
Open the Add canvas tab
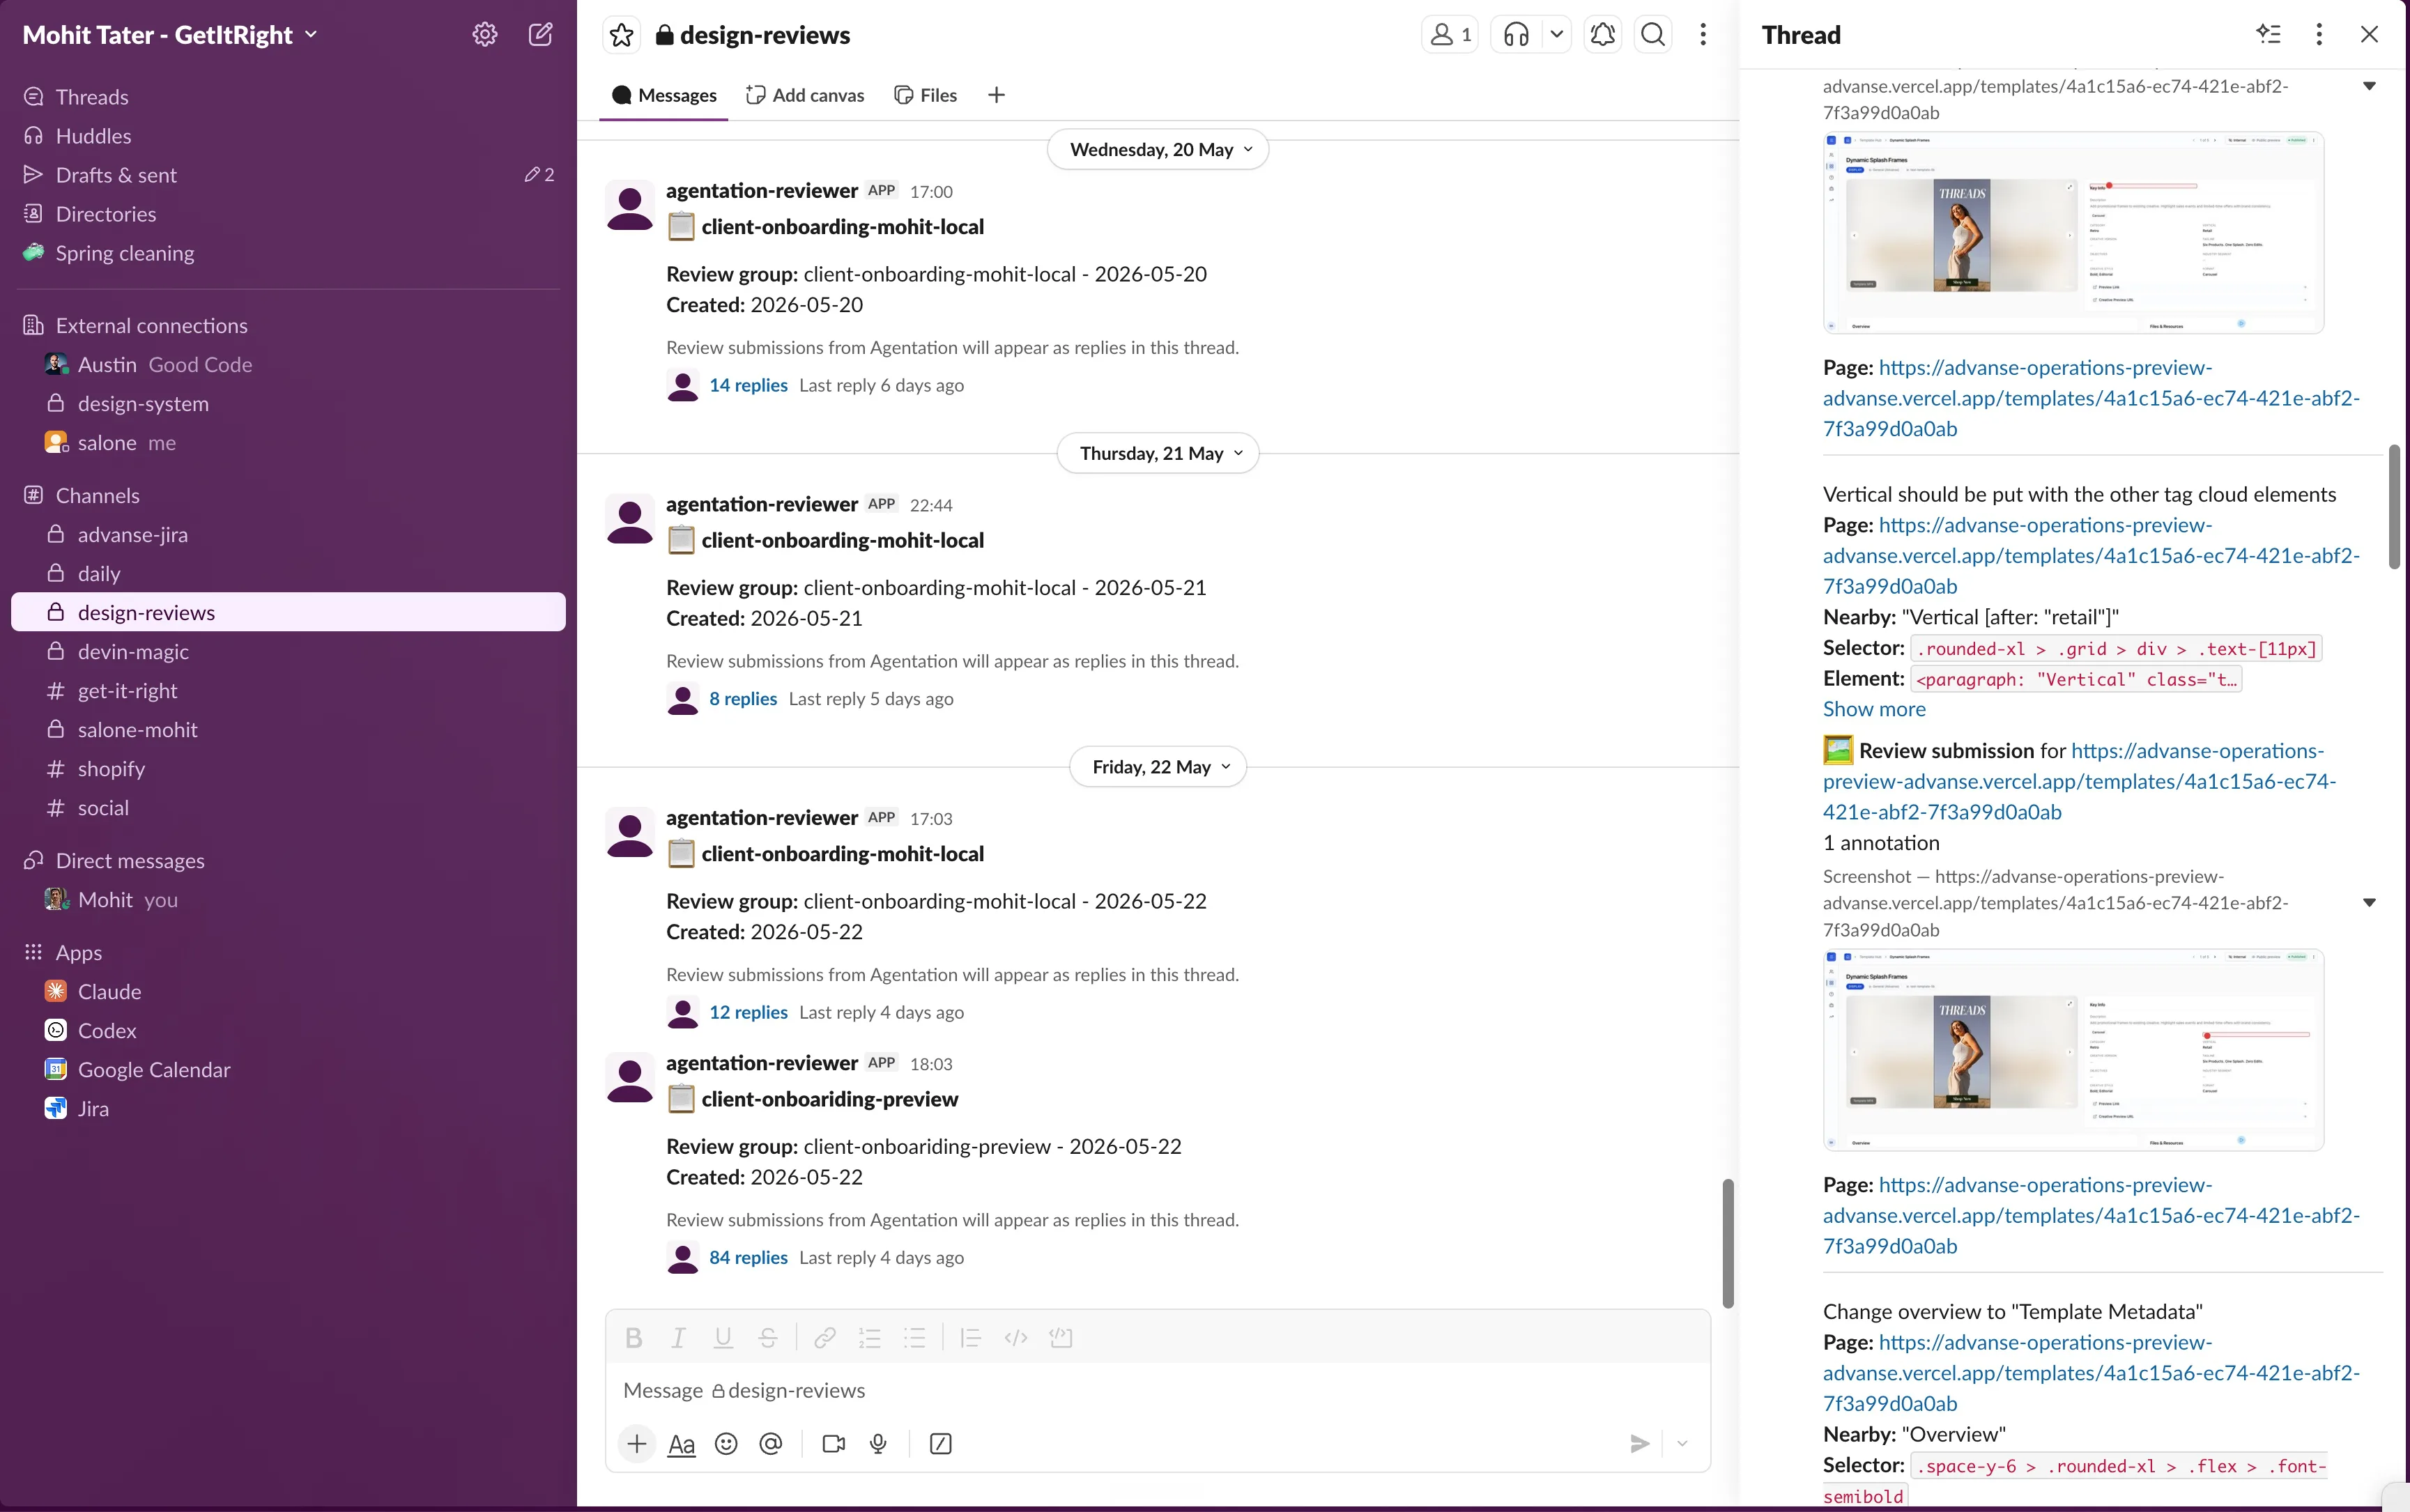coord(805,95)
